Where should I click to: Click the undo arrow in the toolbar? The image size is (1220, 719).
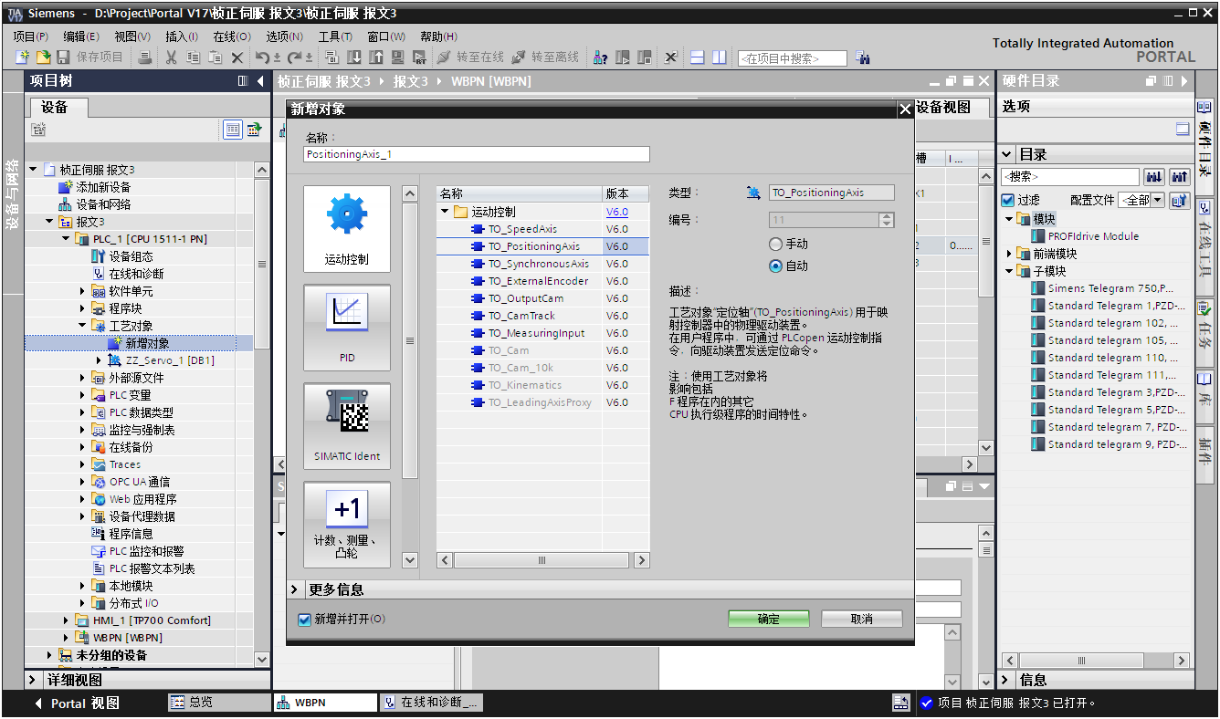click(x=262, y=57)
